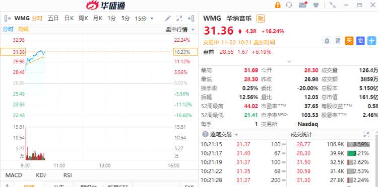This screenshot has width=378, height=187.
Task: Click the blue 卖 sell button
Action: point(360,41)
